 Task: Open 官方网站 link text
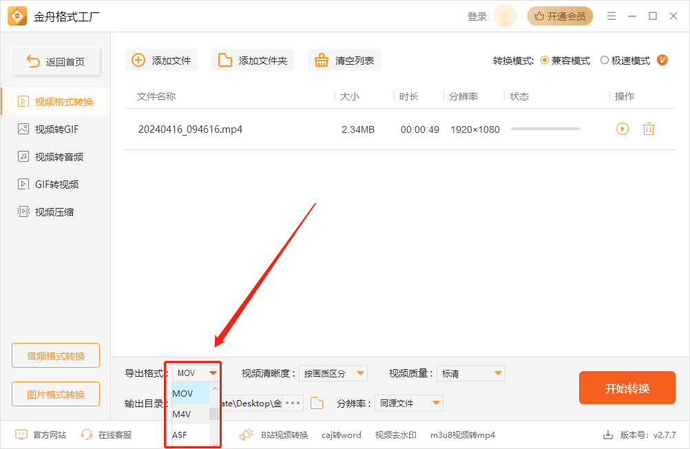point(50,435)
